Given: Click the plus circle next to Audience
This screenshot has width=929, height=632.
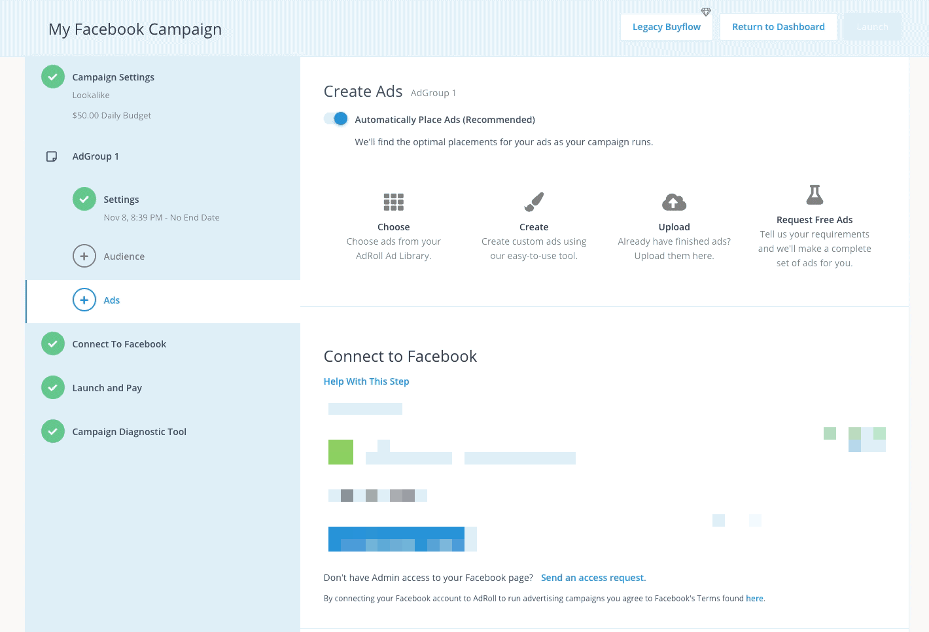Looking at the screenshot, I should (84, 256).
